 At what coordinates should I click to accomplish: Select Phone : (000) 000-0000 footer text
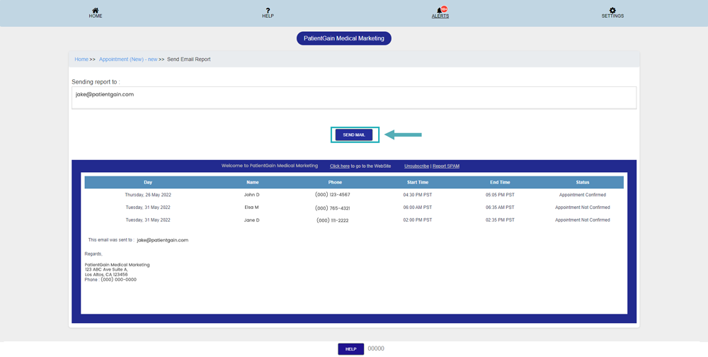(x=110, y=280)
